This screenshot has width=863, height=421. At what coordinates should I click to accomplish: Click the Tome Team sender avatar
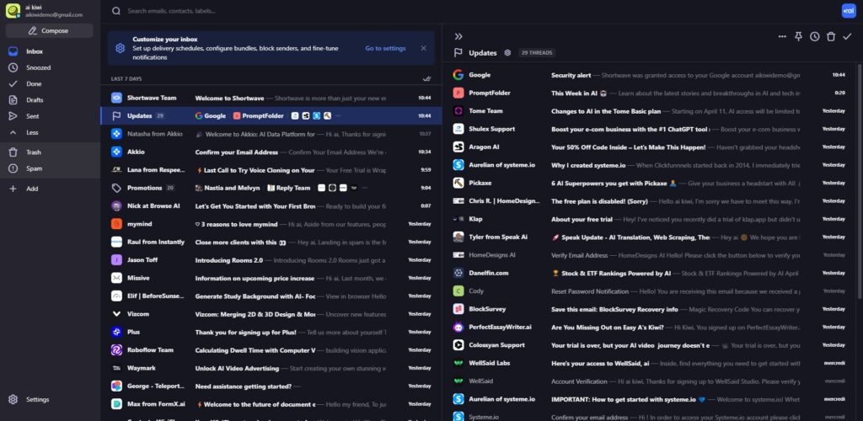pyautogui.click(x=458, y=111)
